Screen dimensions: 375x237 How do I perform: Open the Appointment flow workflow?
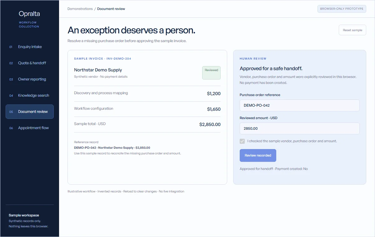pyautogui.click(x=30, y=128)
